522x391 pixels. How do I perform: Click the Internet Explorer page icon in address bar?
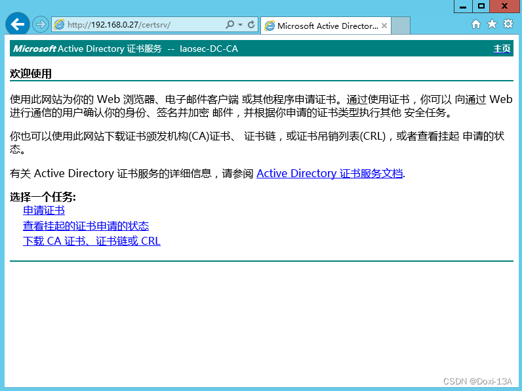tap(59, 25)
